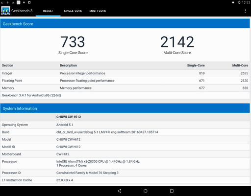Tap the Android recent apps button
The width and height of the screenshot is (251, 196).
pyautogui.click(x=172, y=191)
